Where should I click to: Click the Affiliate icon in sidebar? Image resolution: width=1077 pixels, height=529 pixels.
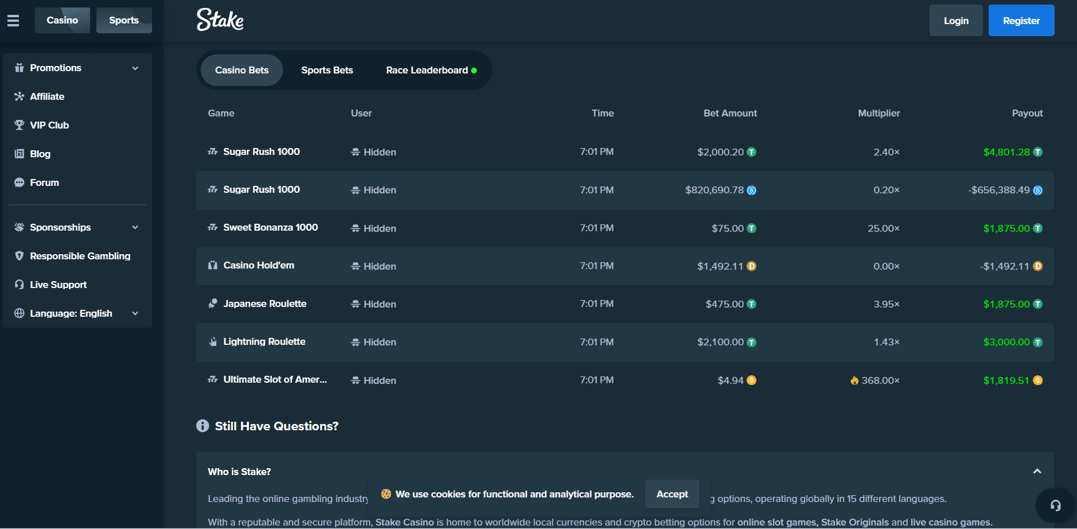click(x=20, y=96)
